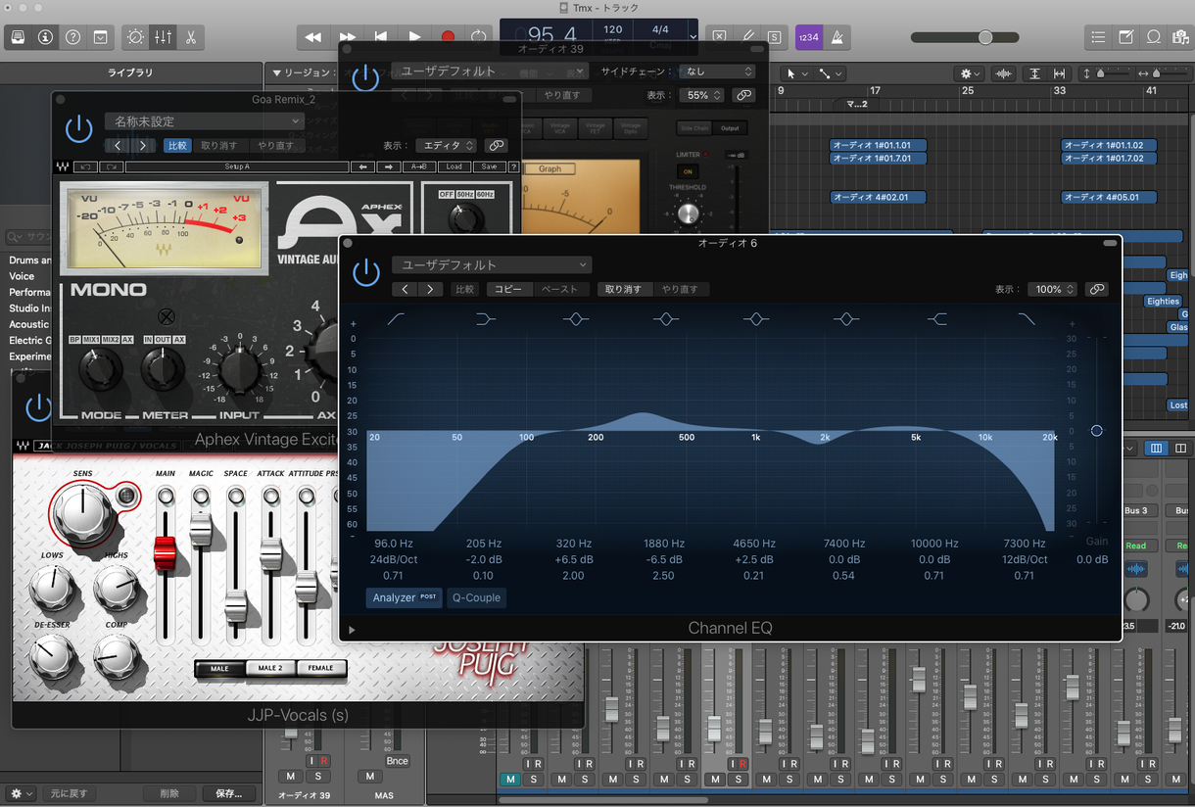Click the Aphex MODE knob
This screenshot has height=807, width=1195.
click(x=101, y=370)
